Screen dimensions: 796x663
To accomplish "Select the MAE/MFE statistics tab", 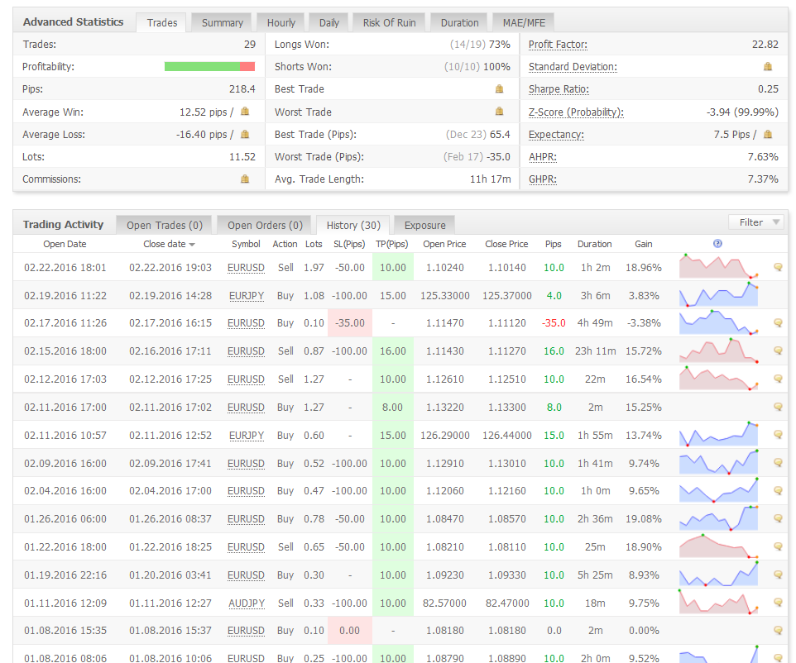I will tap(523, 22).
